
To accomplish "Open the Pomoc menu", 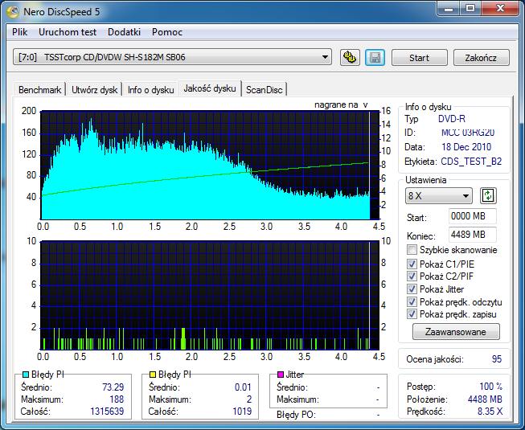I will tap(167, 32).
